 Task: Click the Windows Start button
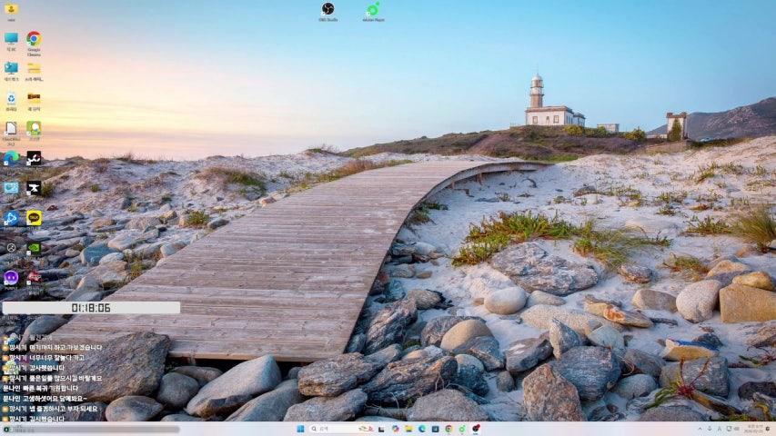[300, 429]
